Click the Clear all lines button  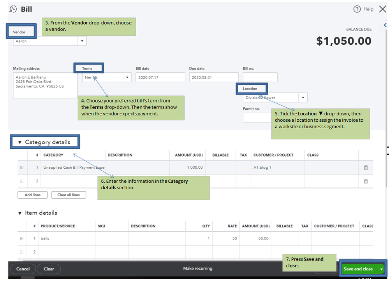pos(69,195)
